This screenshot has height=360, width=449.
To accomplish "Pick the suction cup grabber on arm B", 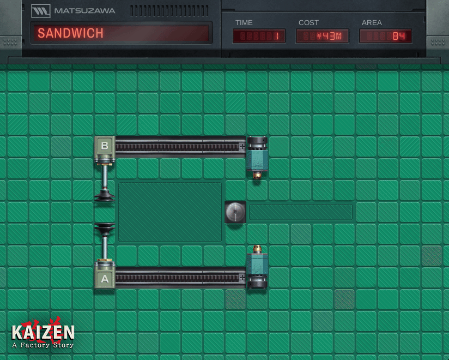I will pos(105,195).
